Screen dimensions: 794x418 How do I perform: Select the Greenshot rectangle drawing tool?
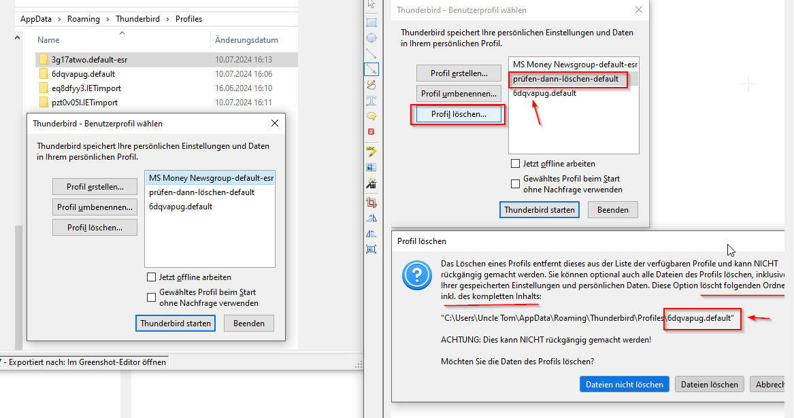[371, 22]
